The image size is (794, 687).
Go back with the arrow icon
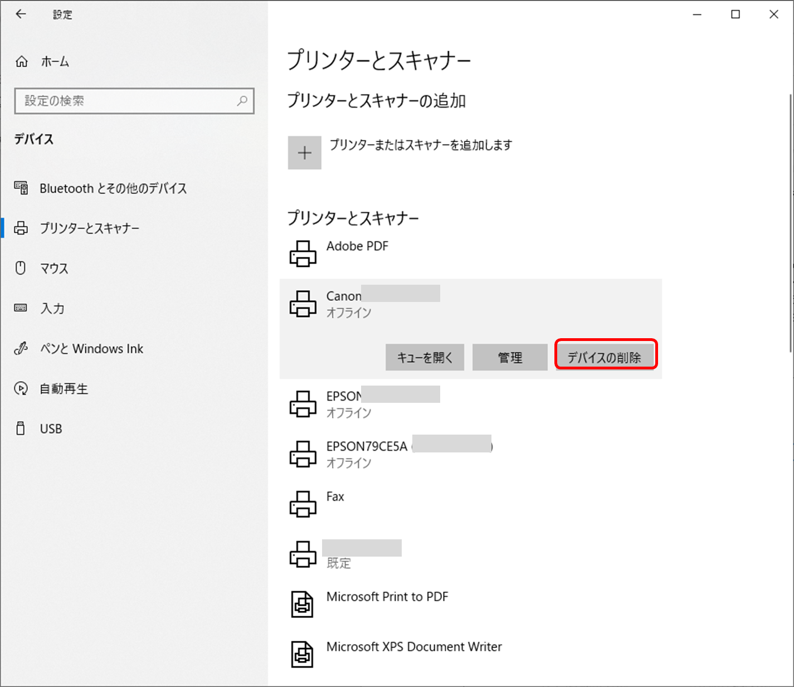[21, 14]
